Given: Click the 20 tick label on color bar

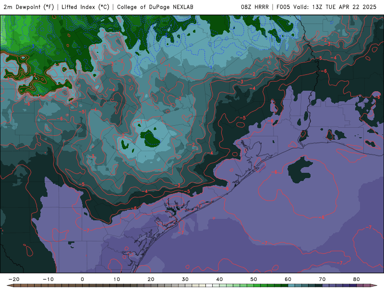Looking at the screenshot, I should 151,279.
